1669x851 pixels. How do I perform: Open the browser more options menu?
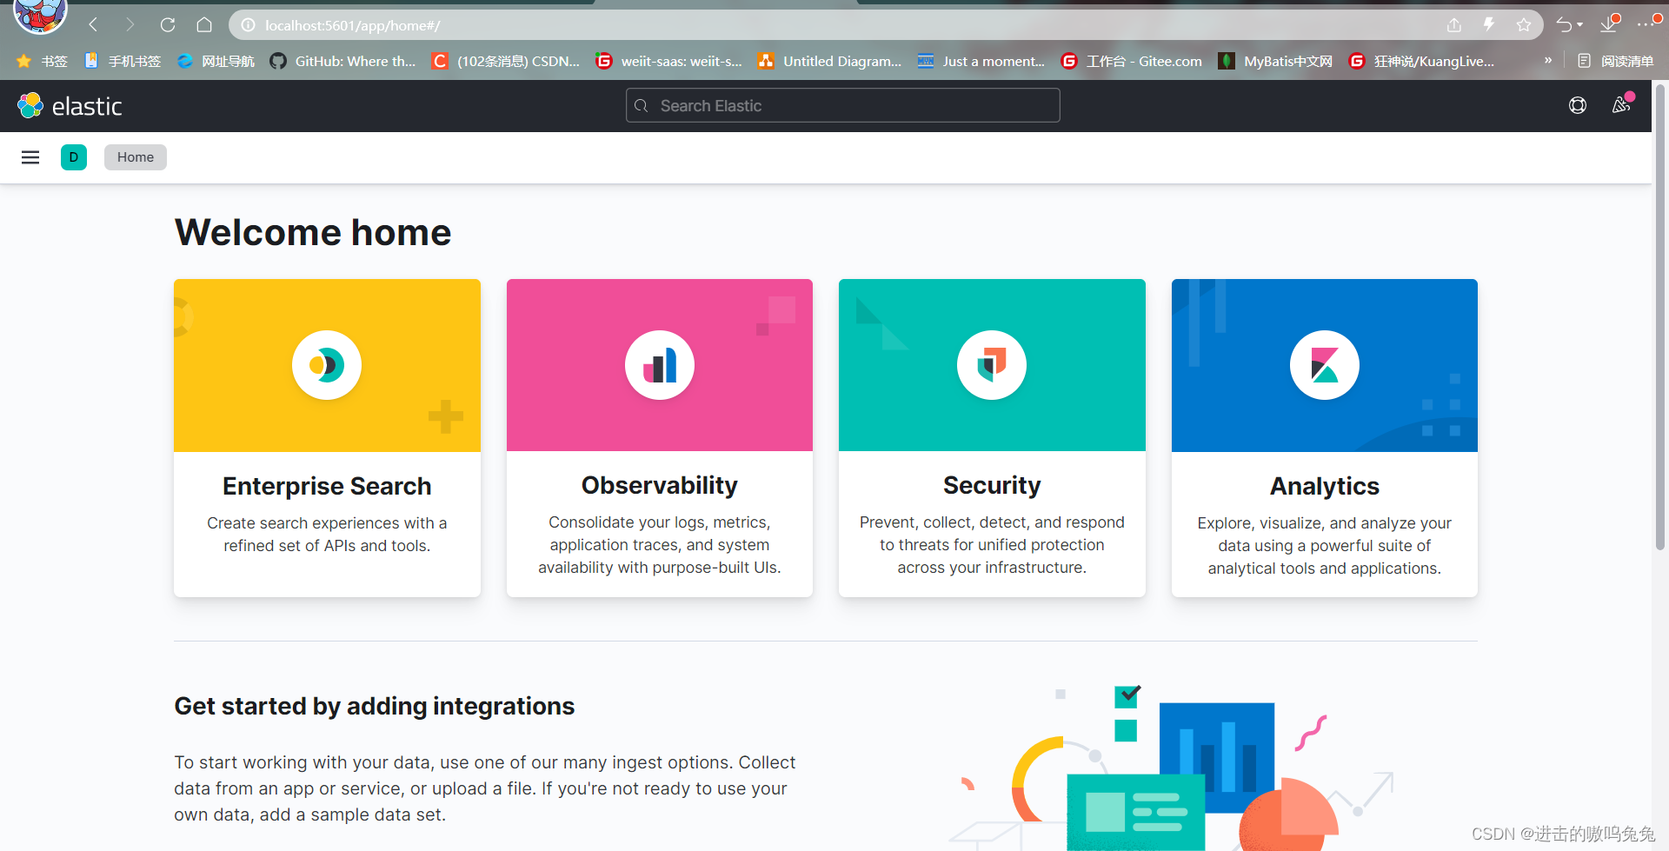(x=1647, y=23)
